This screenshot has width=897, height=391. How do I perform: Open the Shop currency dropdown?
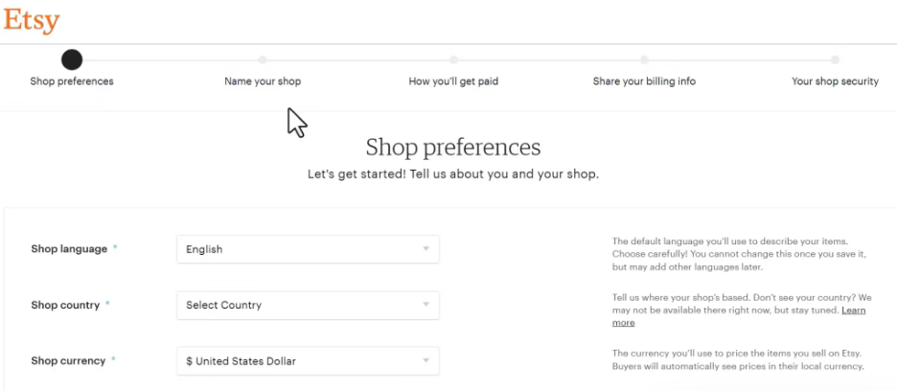click(x=308, y=360)
